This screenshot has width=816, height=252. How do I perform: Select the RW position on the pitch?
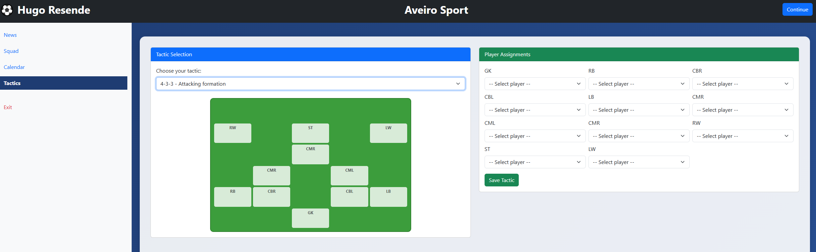coord(233,133)
